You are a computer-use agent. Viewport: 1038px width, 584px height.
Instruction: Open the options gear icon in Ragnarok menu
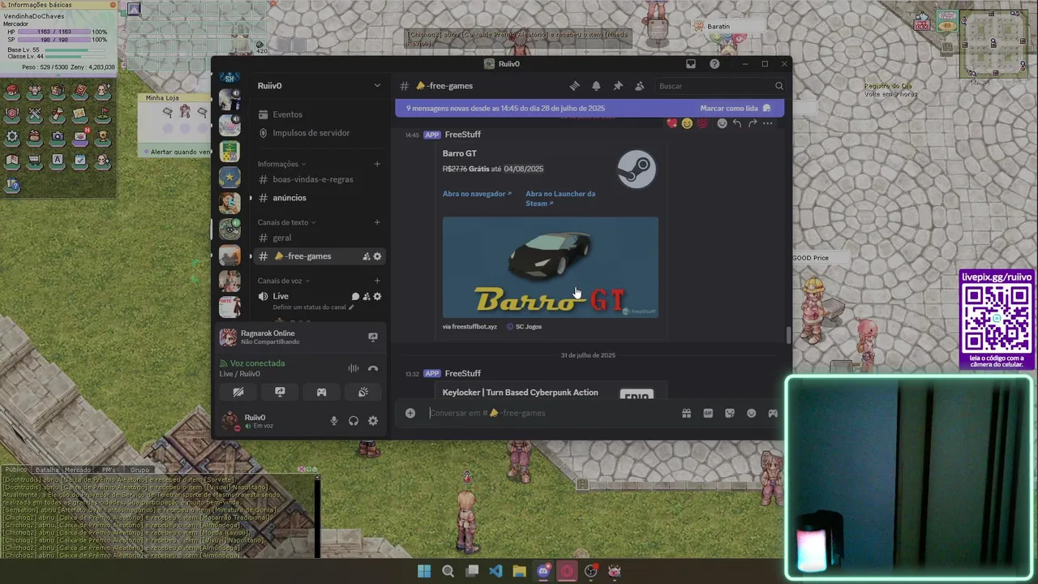[x=12, y=137]
